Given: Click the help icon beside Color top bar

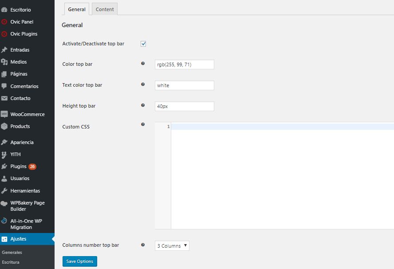Looking at the screenshot, I should tap(143, 64).
